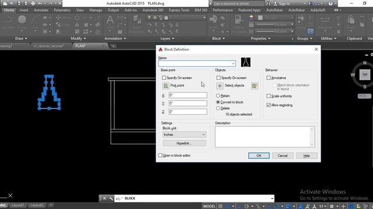Click Cancel in Block Definition dialog
The height and width of the screenshot is (209, 373).
(x=283, y=156)
